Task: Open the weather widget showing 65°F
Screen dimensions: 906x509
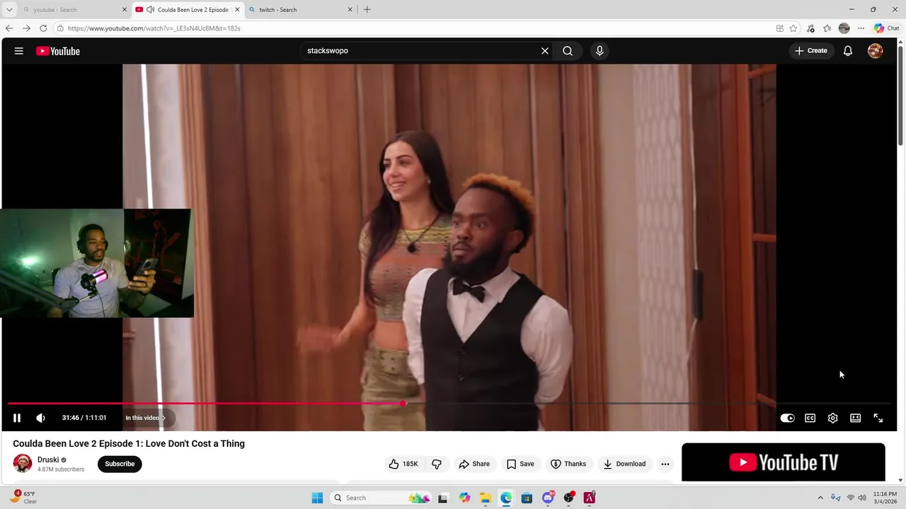Action: [24, 498]
